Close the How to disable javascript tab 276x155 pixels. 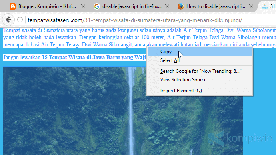[251, 7]
